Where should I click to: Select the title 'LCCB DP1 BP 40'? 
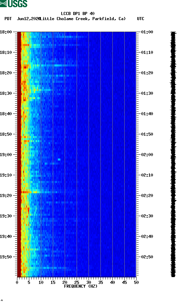coord(78,14)
